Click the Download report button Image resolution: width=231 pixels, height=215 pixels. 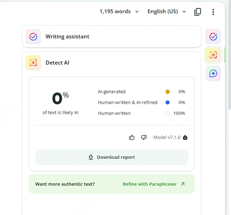pos(112,157)
